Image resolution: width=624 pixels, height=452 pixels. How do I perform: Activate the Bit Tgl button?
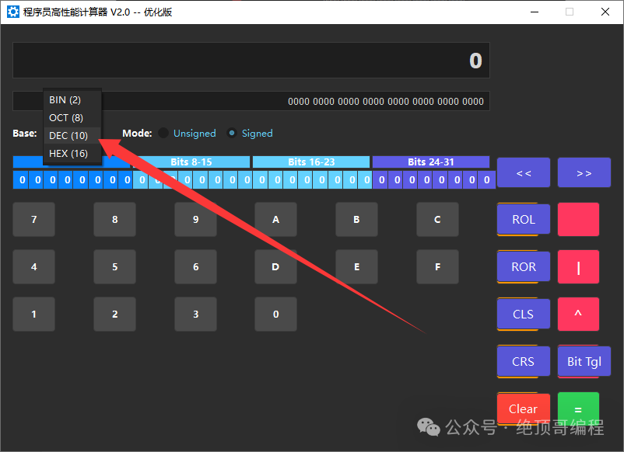tap(584, 361)
